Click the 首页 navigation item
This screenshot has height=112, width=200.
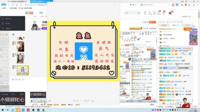[x=41, y=13]
